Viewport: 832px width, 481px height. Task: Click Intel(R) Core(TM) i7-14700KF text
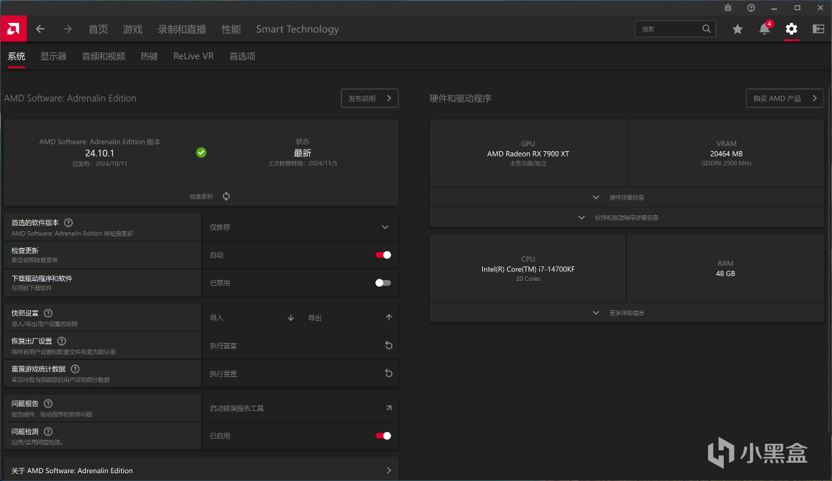click(528, 269)
